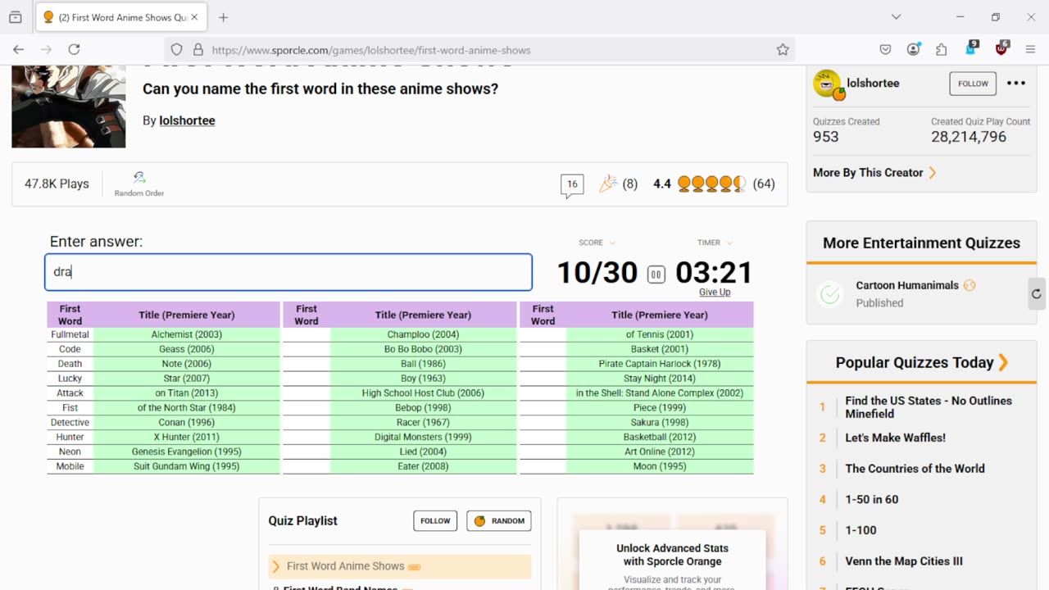1049x590 pixels.
Task: Close the First Word Anime Shows tab
Action: click(x=194, y=17)
